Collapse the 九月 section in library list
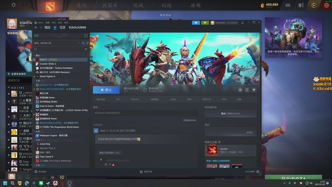 38,131
